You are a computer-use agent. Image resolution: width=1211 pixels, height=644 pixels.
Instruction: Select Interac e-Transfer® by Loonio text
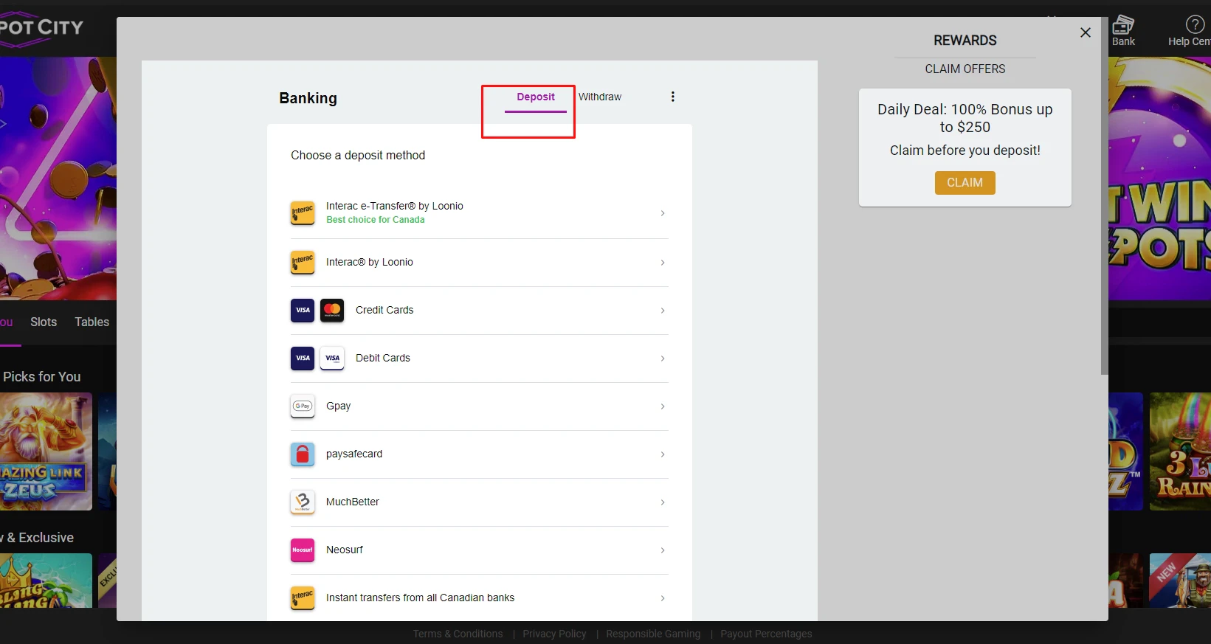click(395, 206)
